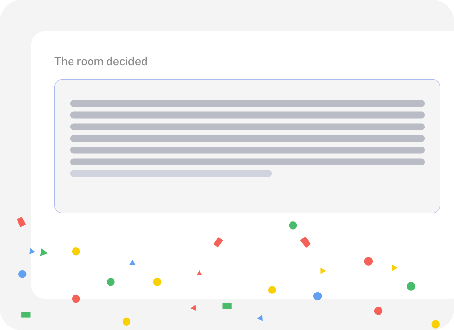Viewport: 454px width, 330px height.
Task: Click the yellow triangle between red and green circles
Action: (x=394, y=267)
